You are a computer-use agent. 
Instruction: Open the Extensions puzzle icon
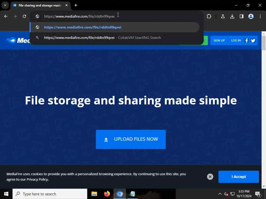click(x=209, y=16)
